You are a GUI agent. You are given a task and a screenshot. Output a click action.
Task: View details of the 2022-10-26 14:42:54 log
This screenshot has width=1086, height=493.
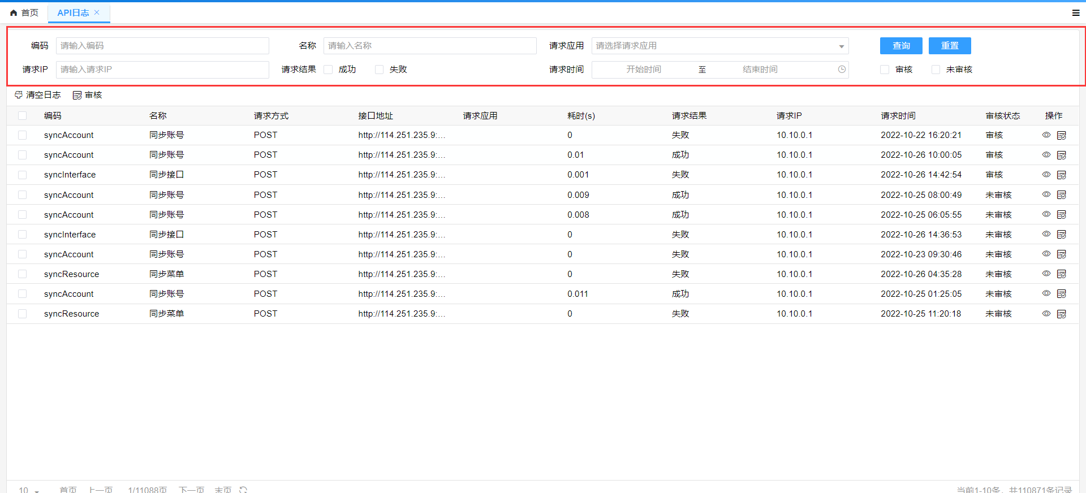(1046, 175)
